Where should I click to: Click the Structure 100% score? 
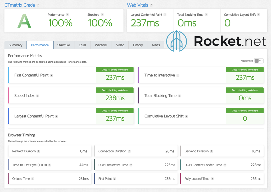click(x=100, y=23)
